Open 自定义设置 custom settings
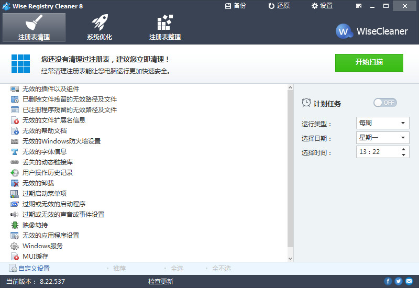This screenshot has height=288, width=419. coord(29,269)
